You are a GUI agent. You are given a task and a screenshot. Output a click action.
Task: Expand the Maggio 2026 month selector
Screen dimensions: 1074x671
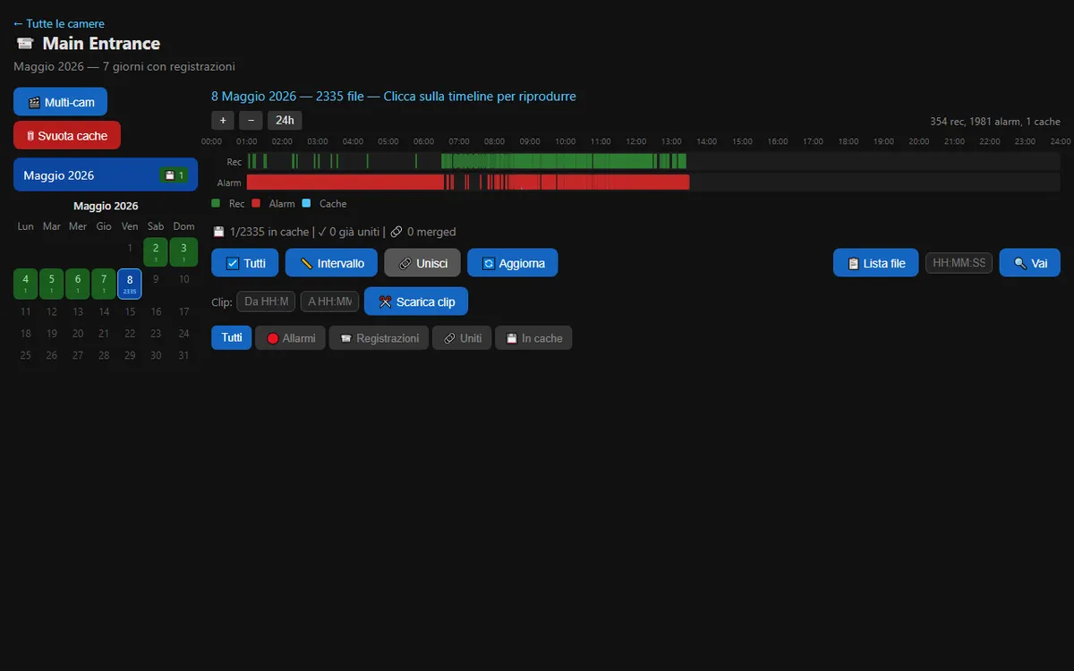(x=106, y=175)
